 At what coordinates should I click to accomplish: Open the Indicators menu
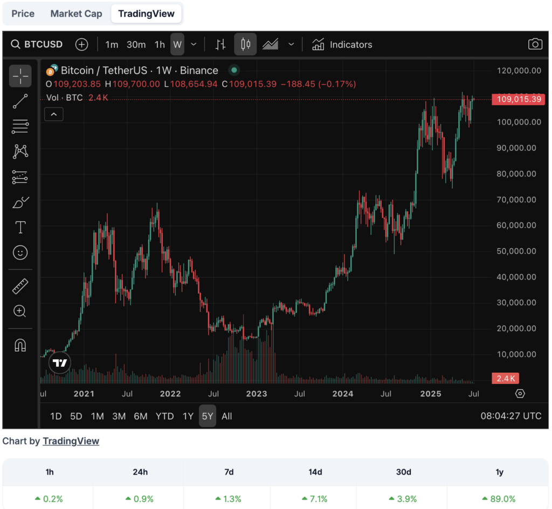coord(342,45)
